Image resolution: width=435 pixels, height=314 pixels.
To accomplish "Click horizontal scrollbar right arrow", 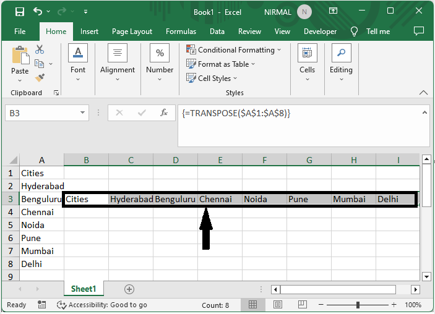I will click(x=415, y=290).
